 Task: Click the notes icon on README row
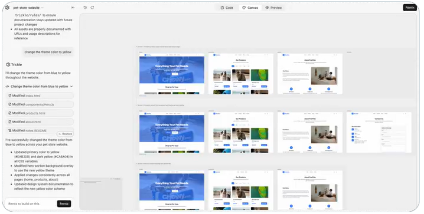pyautogui.click(x=9, y=130)
